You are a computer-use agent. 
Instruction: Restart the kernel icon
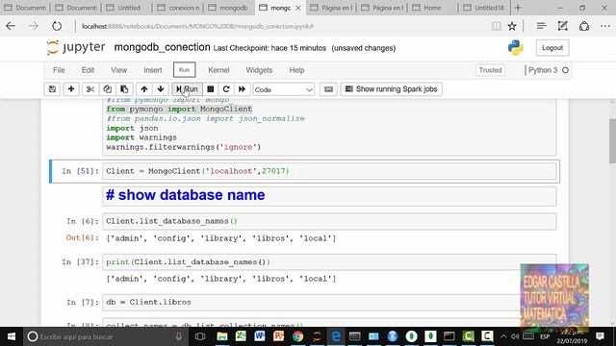pyautogui.click(x=226, y=89)
